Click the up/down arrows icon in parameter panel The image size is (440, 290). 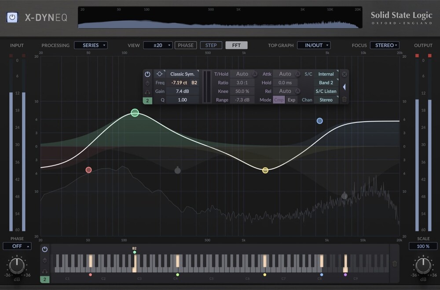147,82
